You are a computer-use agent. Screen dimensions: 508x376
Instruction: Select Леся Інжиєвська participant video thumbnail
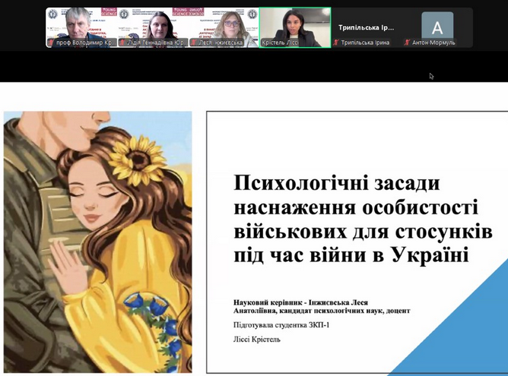(x=224, y=27)
